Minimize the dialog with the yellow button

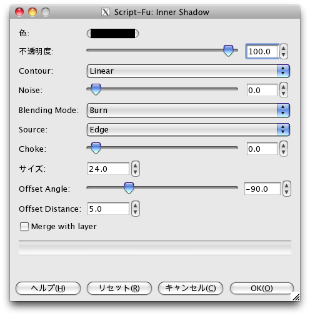(32, 12)
